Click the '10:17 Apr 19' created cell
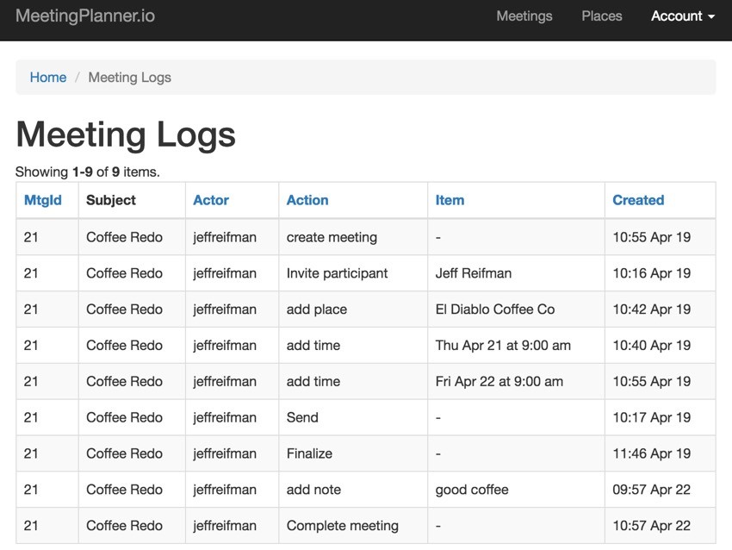The height and width of the screenshot is (550, 732). coord(661,417)
